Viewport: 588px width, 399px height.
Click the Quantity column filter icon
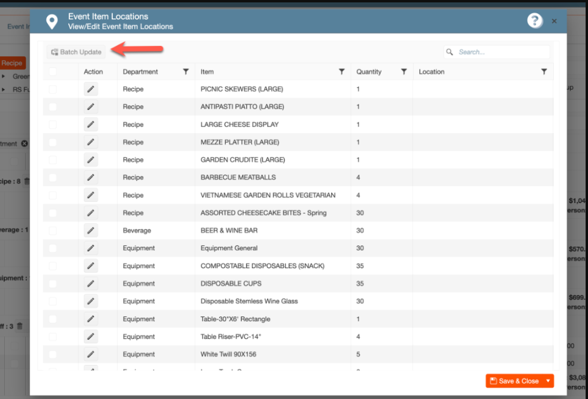click(404, 72)
